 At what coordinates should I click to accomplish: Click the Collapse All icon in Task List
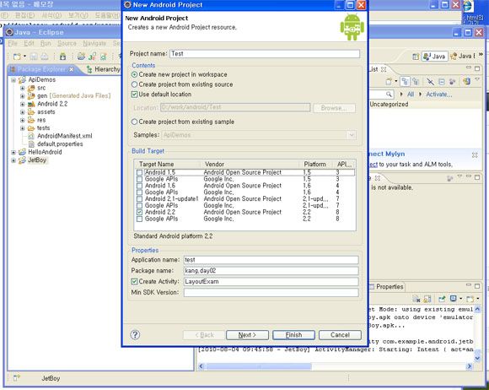pos(441,82)
